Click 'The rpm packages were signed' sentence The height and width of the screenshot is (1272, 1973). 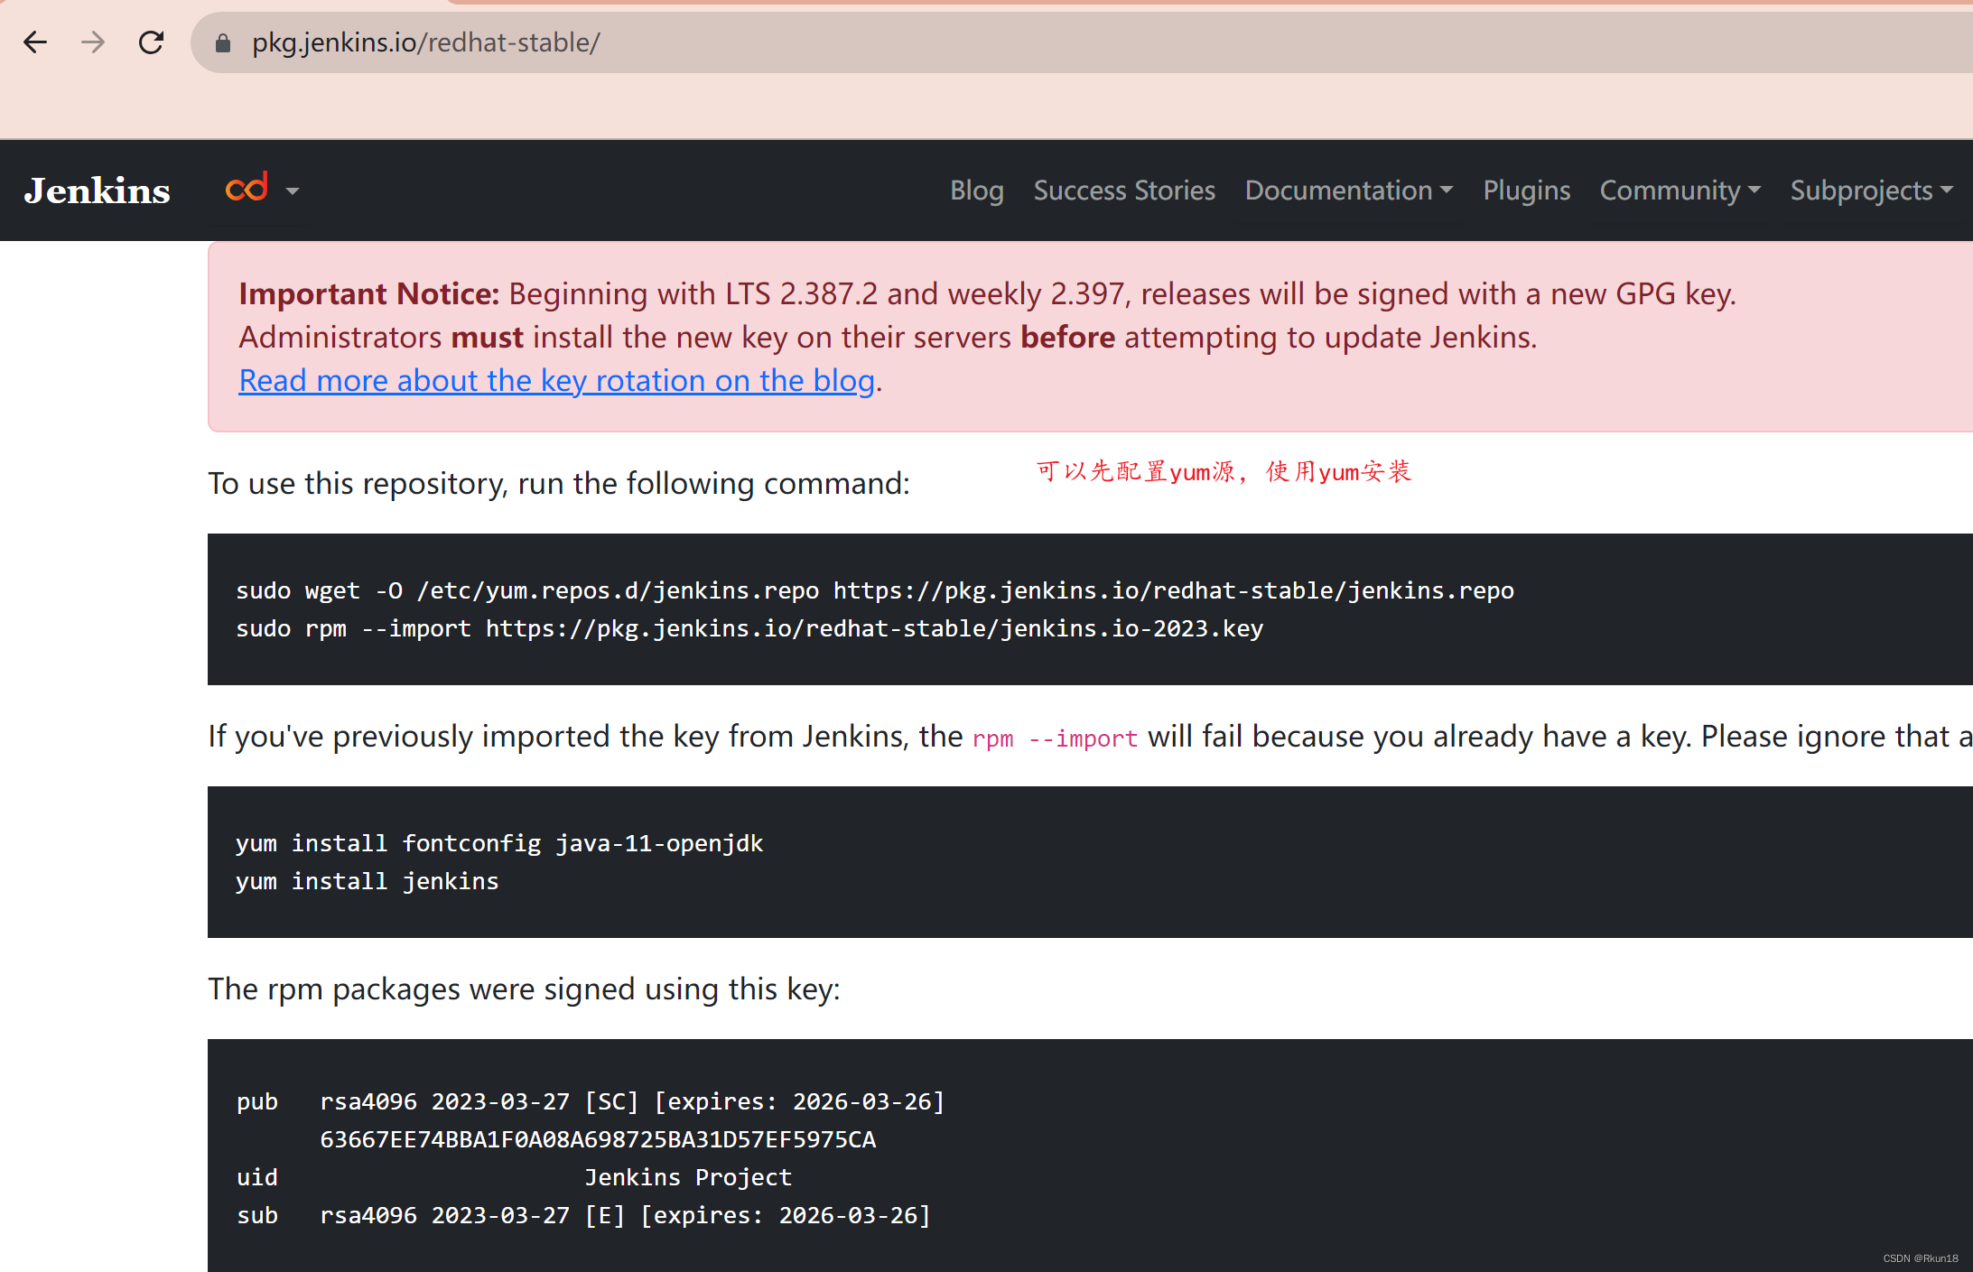525,989
